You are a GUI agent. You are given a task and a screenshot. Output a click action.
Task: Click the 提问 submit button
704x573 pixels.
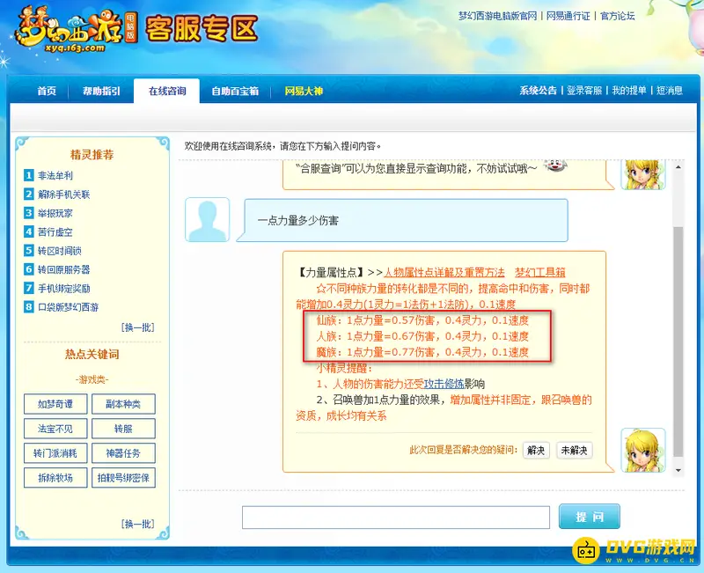pos(589,517)
